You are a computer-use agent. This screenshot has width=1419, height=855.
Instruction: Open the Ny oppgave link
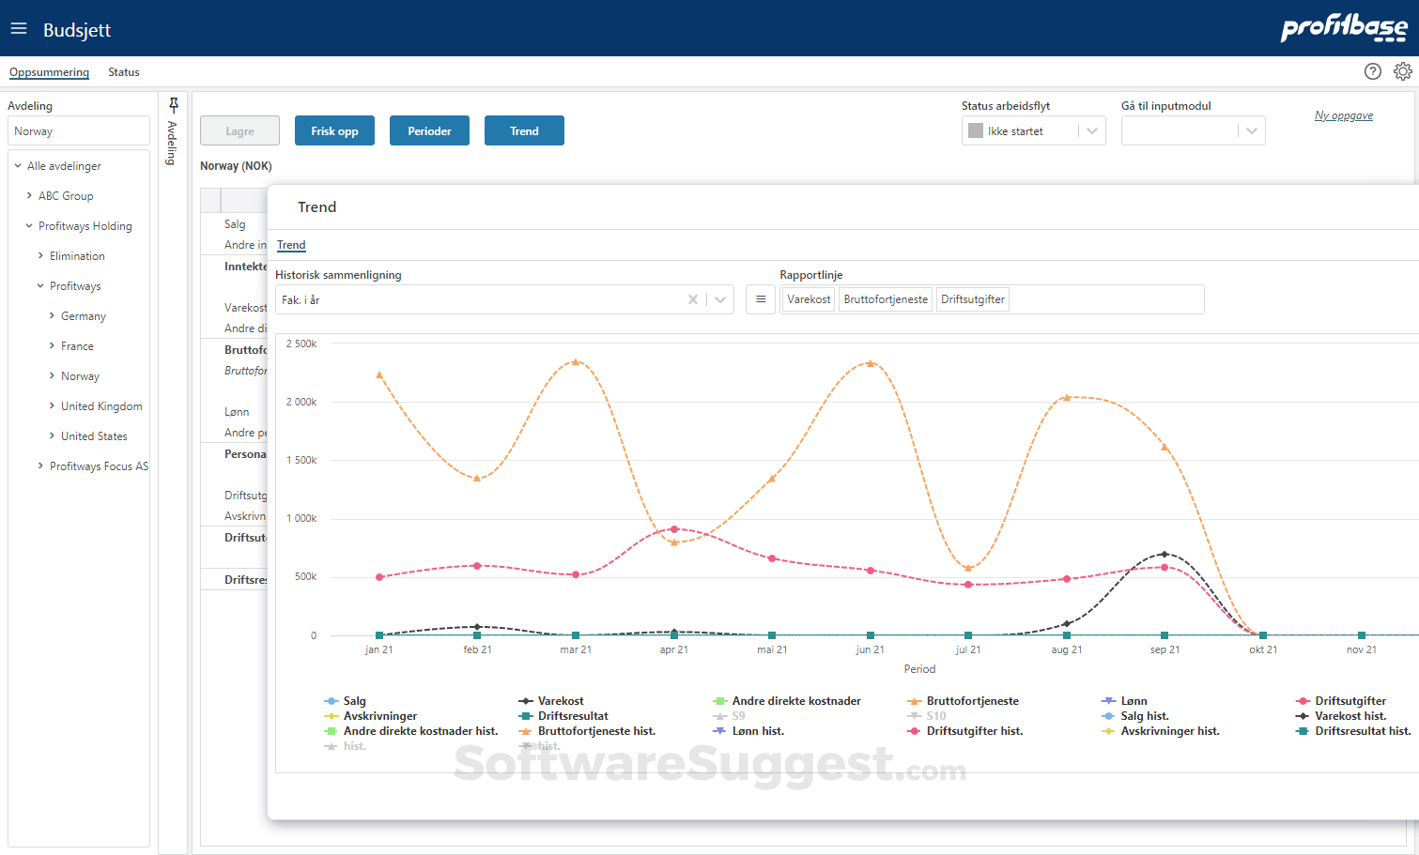tap(1344, 115)
